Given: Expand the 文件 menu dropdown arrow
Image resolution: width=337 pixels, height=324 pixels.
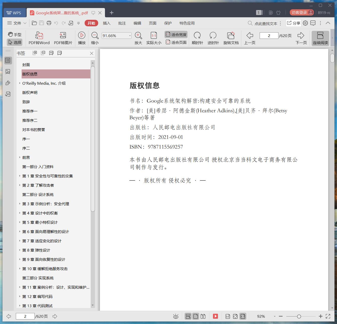Looking at the screenshot, I should [x=25, y=23].
